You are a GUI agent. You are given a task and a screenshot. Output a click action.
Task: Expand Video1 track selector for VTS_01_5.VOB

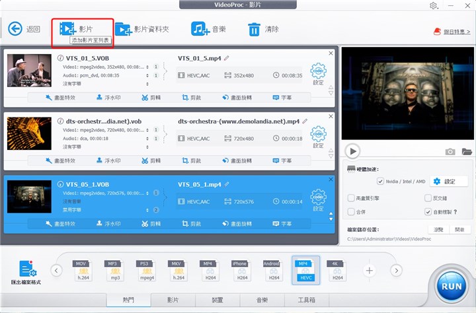[x=147, y=67]
